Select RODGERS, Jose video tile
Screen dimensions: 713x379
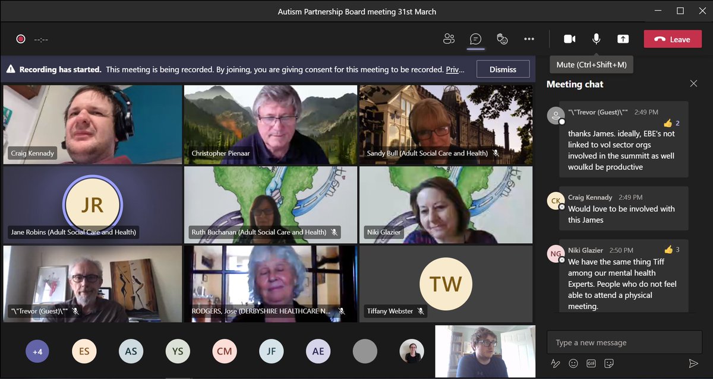[x=270, y=284]
